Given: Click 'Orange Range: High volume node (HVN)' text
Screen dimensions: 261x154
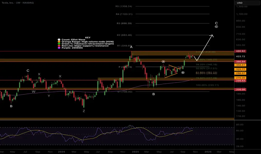Looking at the screenshot, I should pos(88,42).
